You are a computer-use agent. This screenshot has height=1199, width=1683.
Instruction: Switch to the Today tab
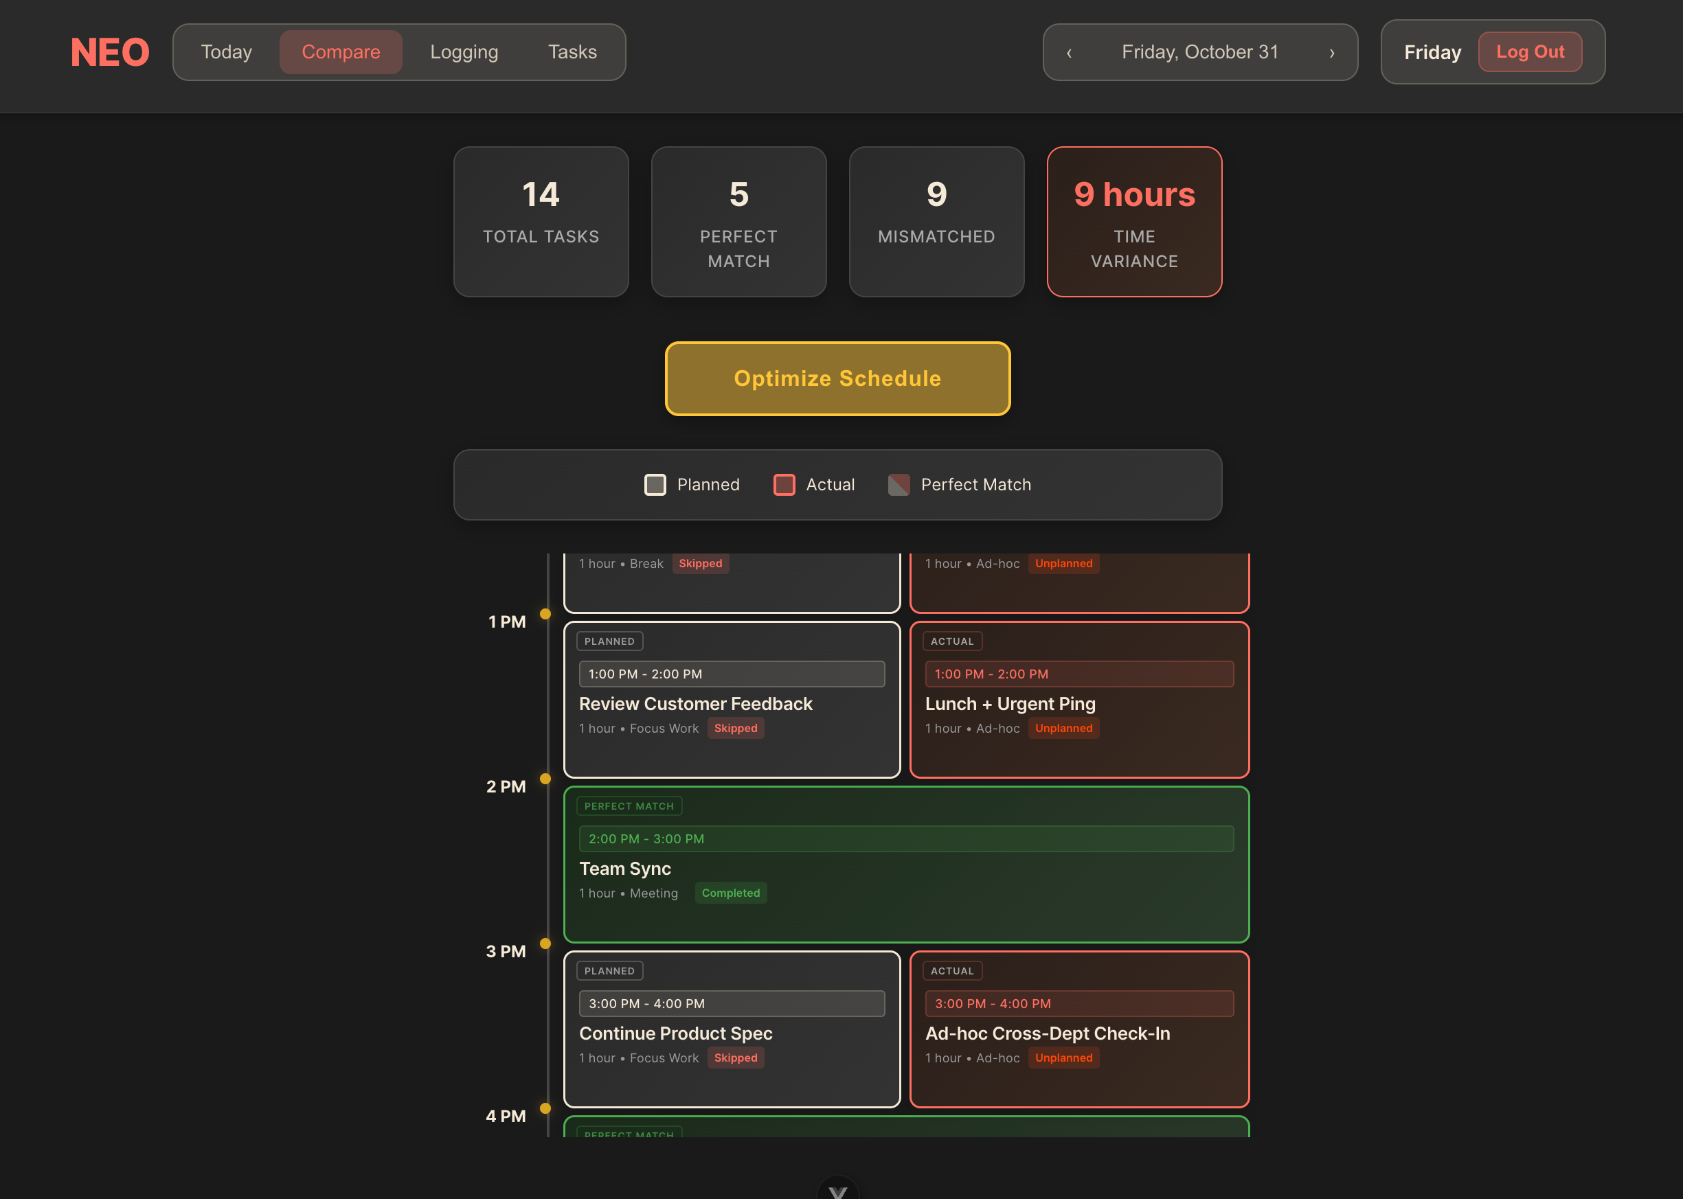pos(226,52)
